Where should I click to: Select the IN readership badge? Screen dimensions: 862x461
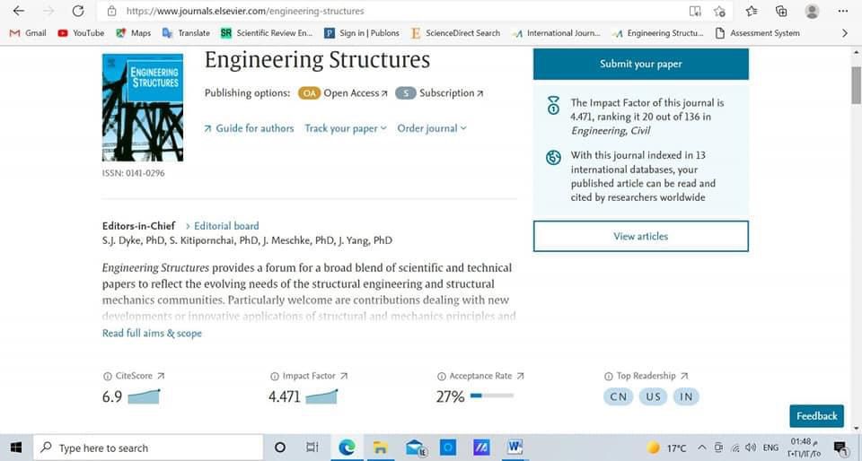(x=686, y=396)
